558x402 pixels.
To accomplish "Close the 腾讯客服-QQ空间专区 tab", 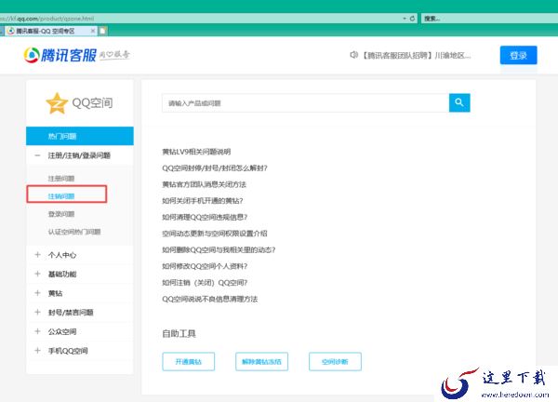I will pyautogui.click(x=92, y=31).
